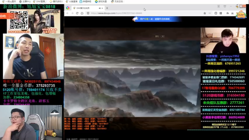Click the 加群 234804358 text

pyautogui.click(x=16, y=97)
